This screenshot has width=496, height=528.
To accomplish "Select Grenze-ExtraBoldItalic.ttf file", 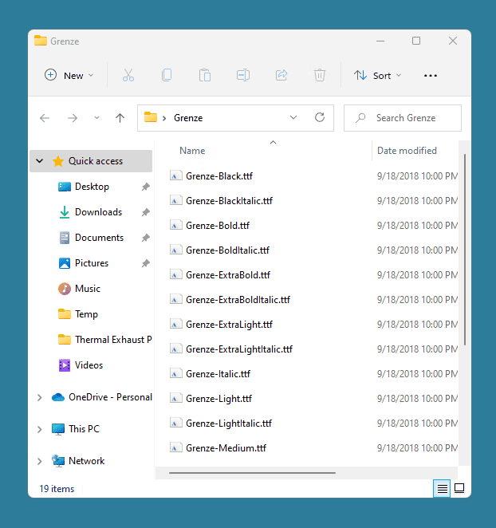I will (x=238, y=300).
